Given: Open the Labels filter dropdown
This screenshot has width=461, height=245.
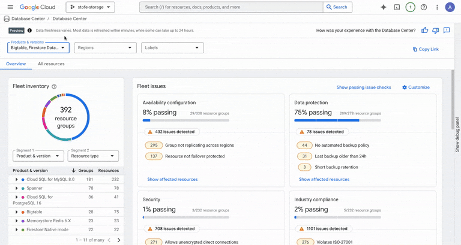Looking at the screenshot, I should tap(172, 48).
